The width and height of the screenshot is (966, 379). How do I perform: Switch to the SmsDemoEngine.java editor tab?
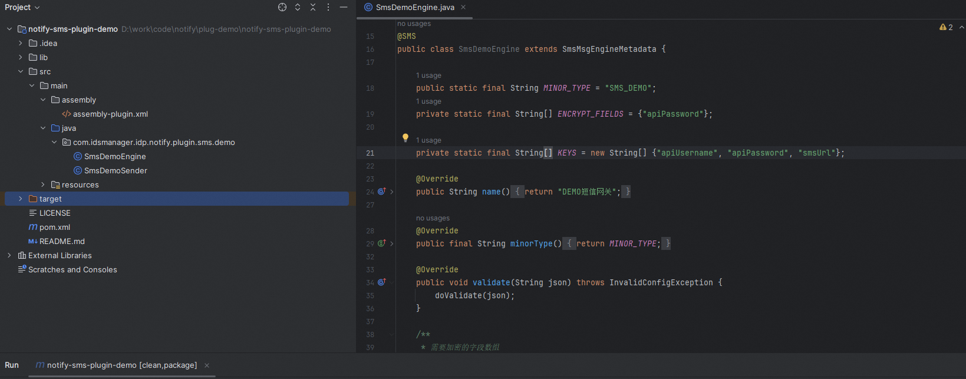pos(414,8)
